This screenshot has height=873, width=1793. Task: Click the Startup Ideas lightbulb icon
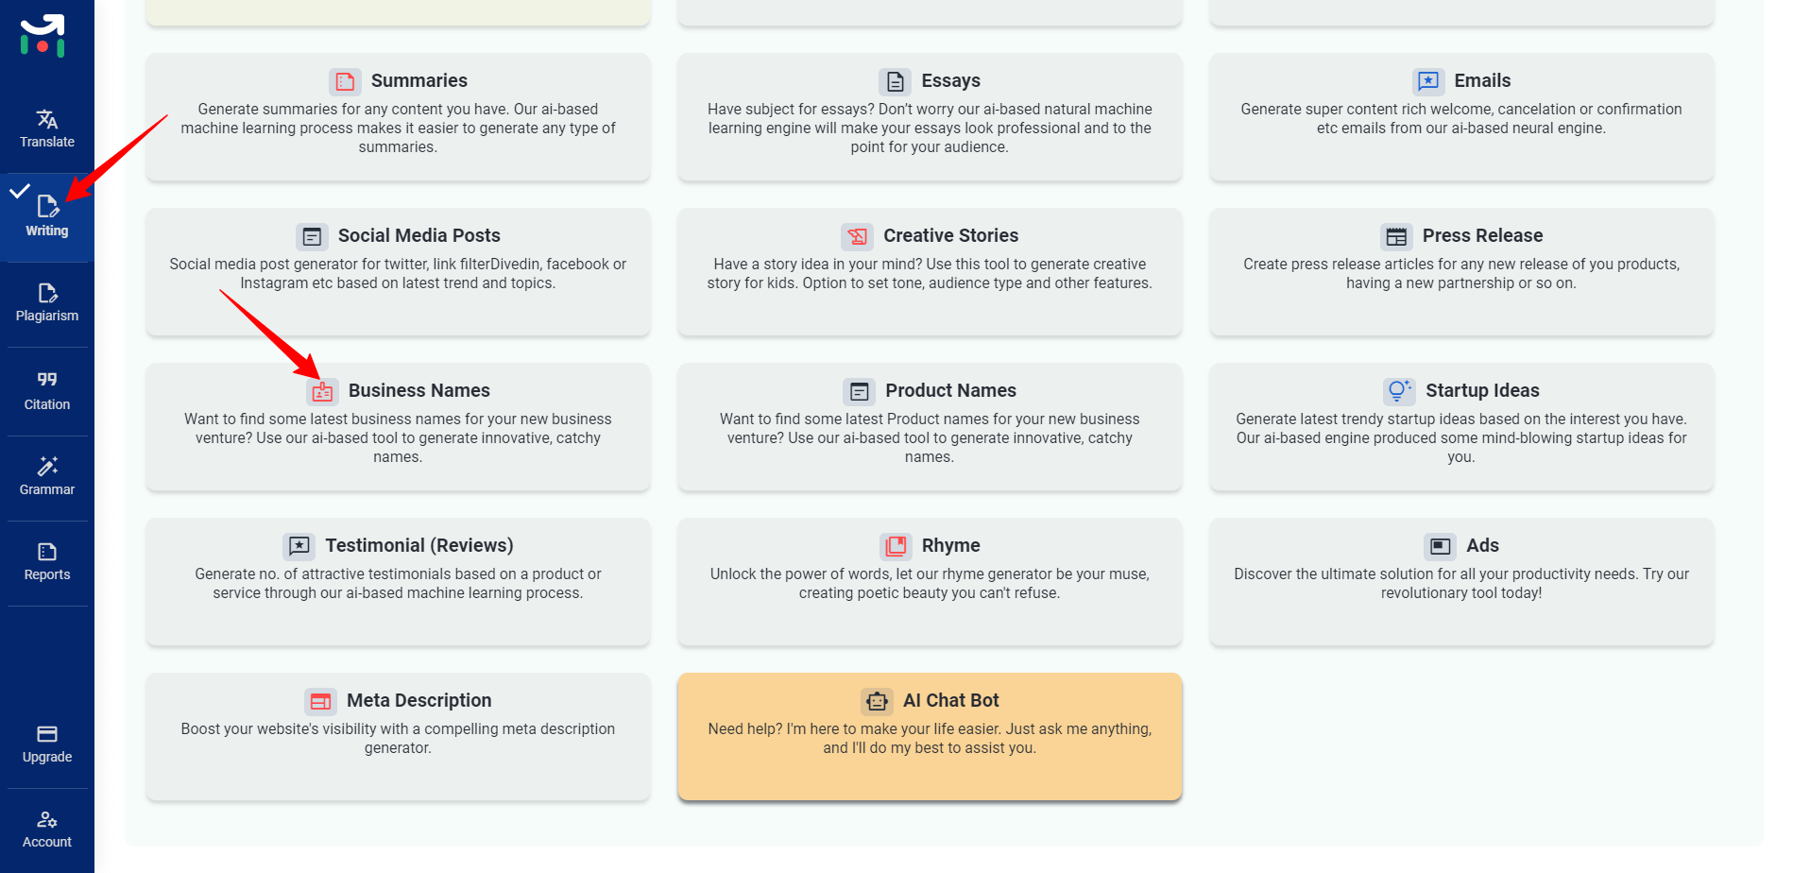pos(1398,390)
